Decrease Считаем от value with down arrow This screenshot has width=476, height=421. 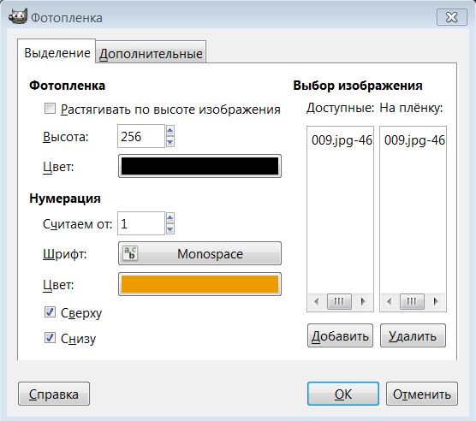(170, 229)
